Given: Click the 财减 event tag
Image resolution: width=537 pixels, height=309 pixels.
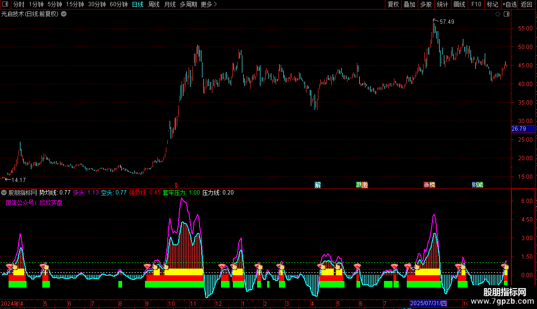Looking at the screenshot, I should (x=478, y=185).
